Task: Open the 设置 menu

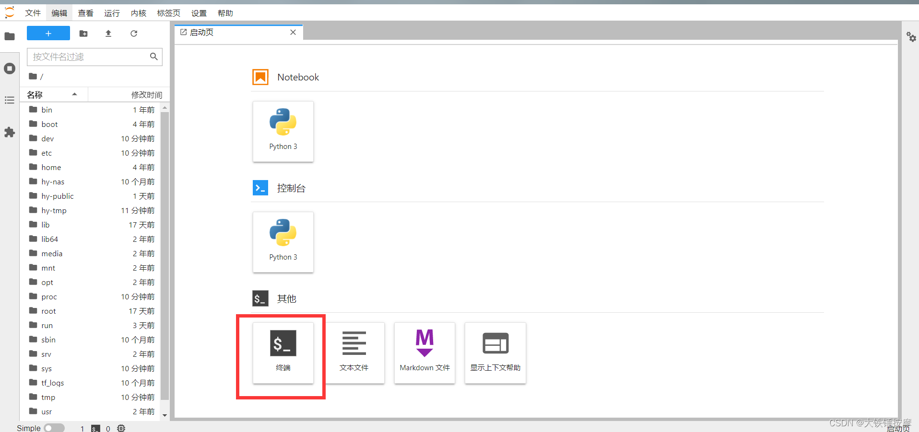Action: point(199,13)
